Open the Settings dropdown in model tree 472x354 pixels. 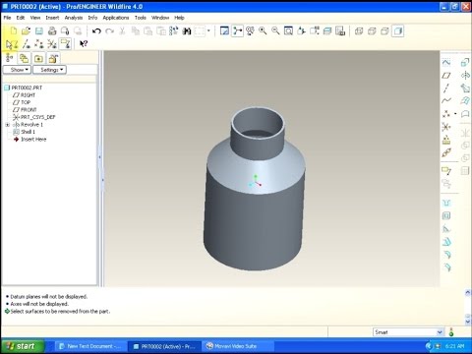(x=49, y=70)
